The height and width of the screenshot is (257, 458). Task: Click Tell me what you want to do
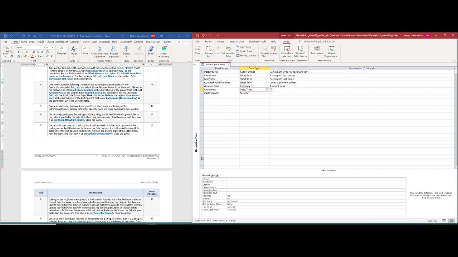click(x=319, y=41)
